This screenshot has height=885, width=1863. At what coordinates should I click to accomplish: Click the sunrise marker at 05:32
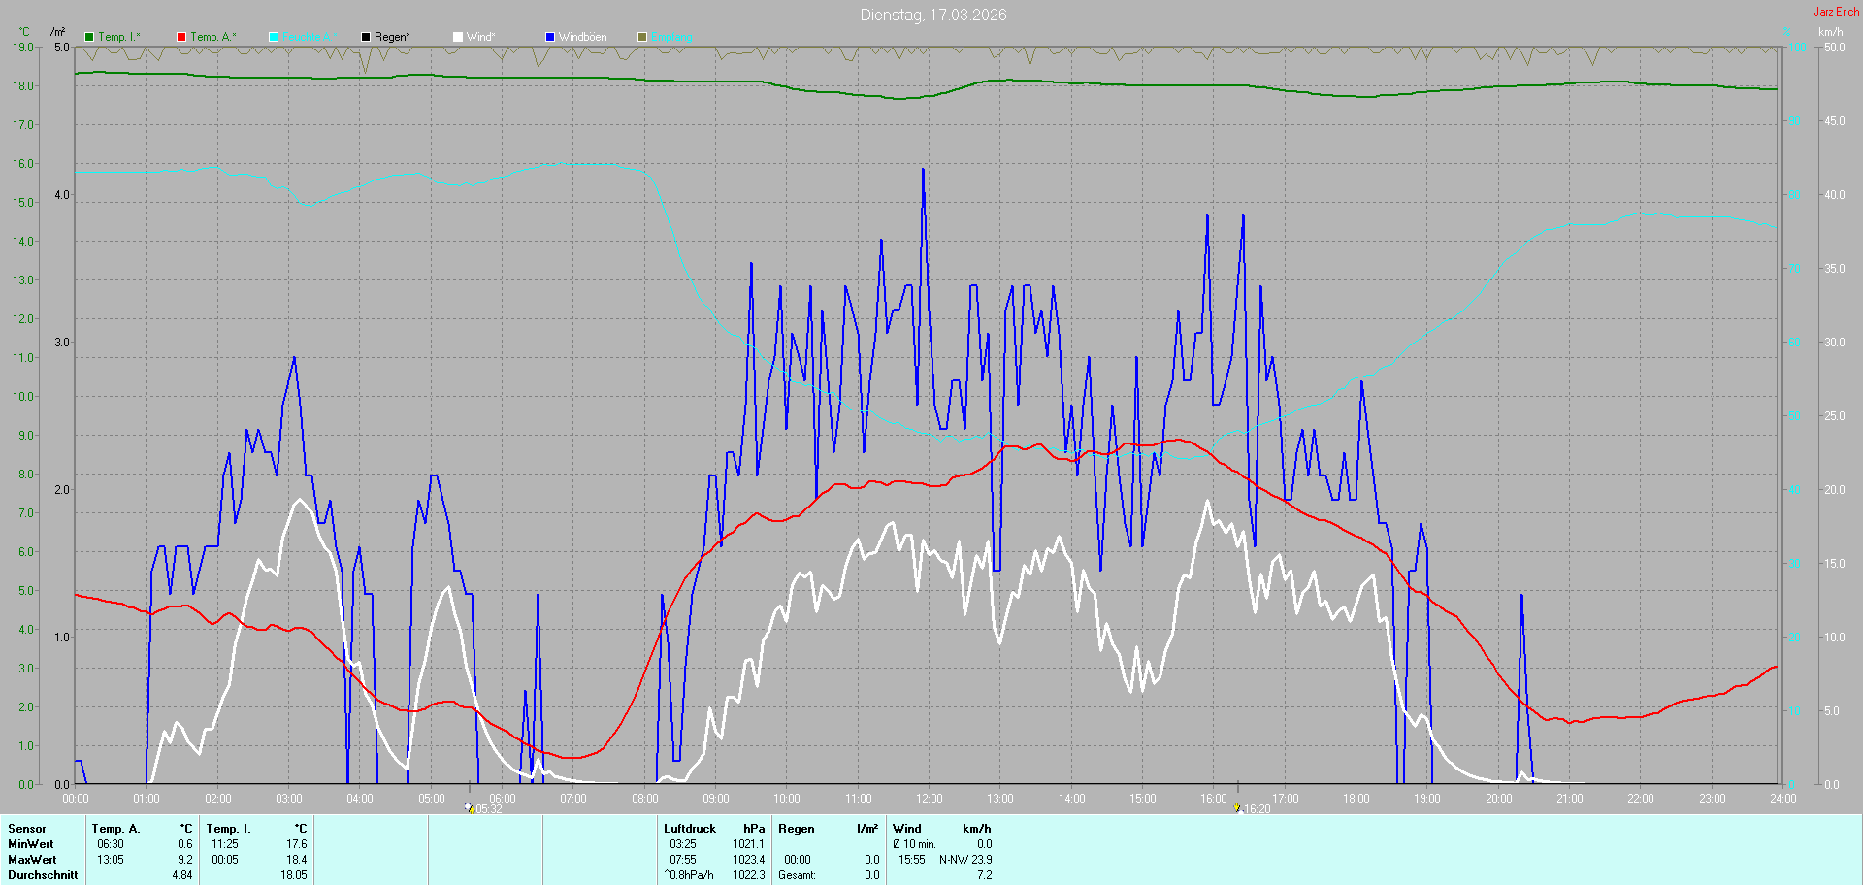[x=470, y=807]
